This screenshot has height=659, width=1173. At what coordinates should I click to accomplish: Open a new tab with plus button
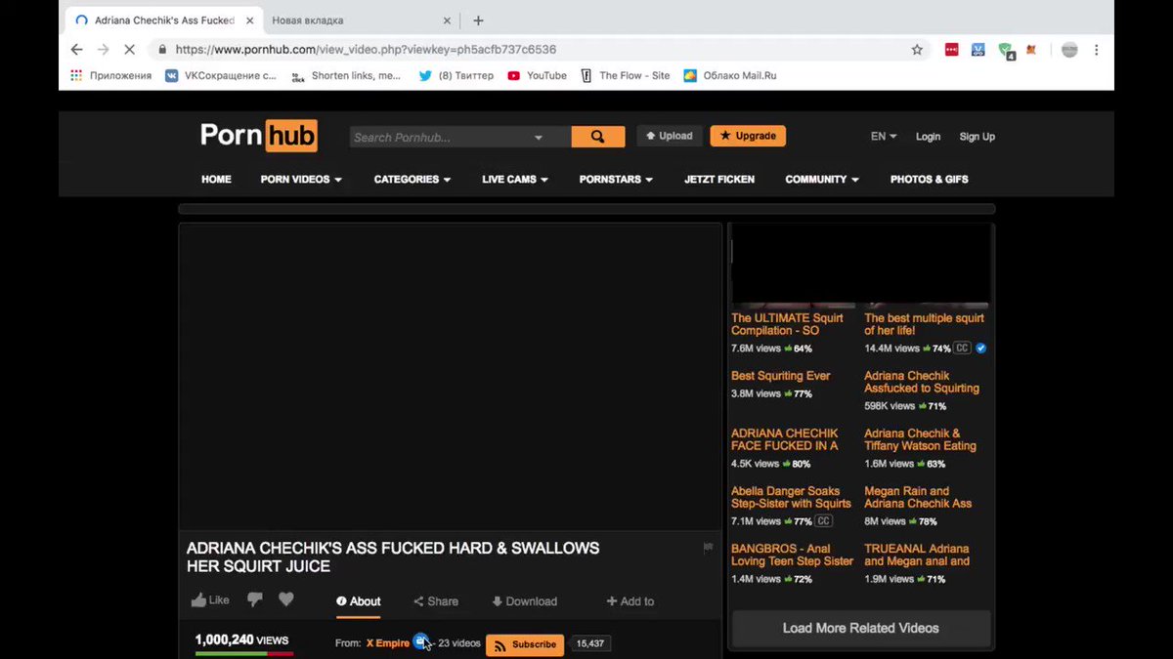478,21
